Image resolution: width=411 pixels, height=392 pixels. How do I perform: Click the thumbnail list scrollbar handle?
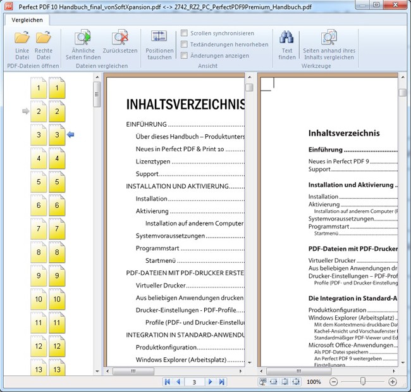(x=97, y=94)
